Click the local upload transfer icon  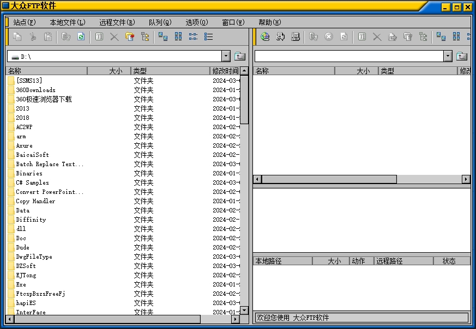[x=66, y=37]
